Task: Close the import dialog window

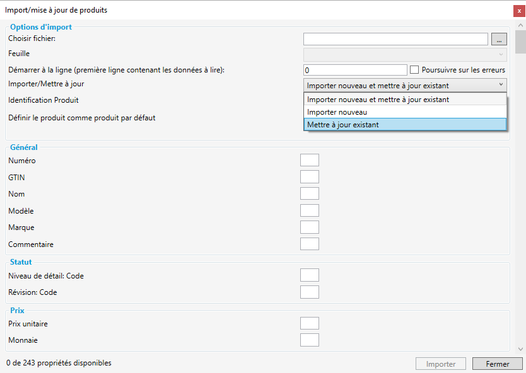Action: [519, 11]
